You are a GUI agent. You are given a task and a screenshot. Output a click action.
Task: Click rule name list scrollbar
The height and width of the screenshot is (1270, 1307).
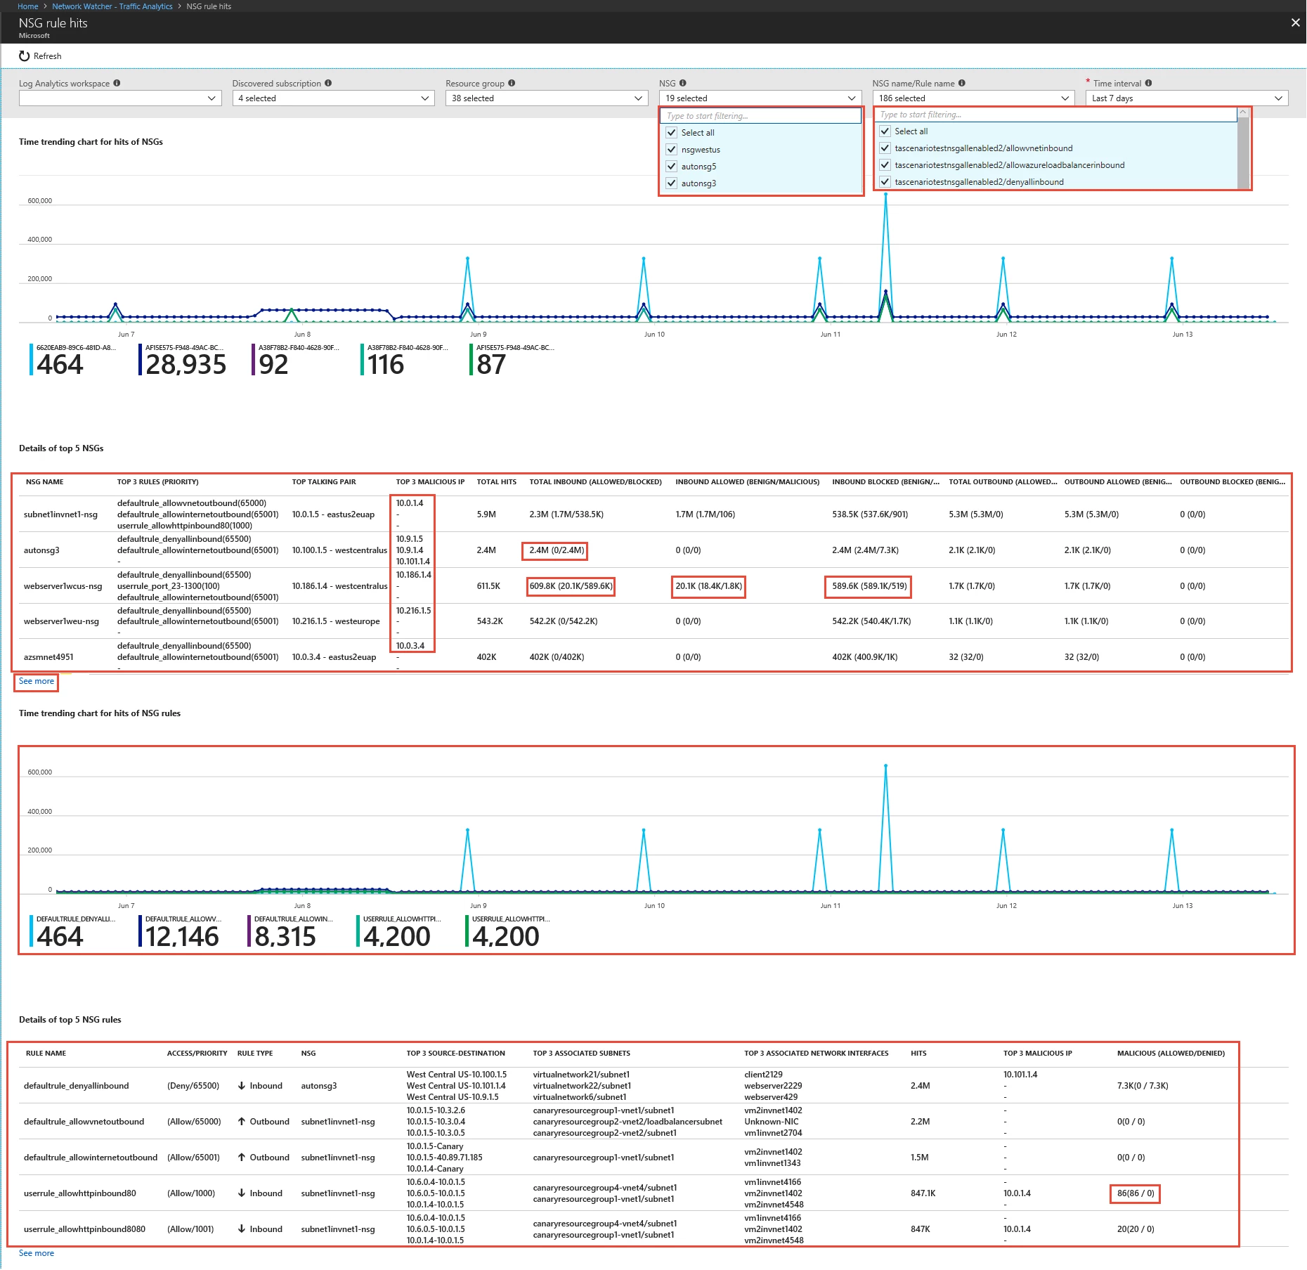pyautogui.click(x=1243, y=148)
